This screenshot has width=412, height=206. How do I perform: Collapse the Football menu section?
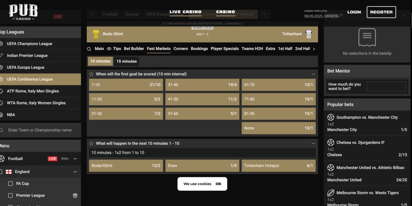(75, 159)
